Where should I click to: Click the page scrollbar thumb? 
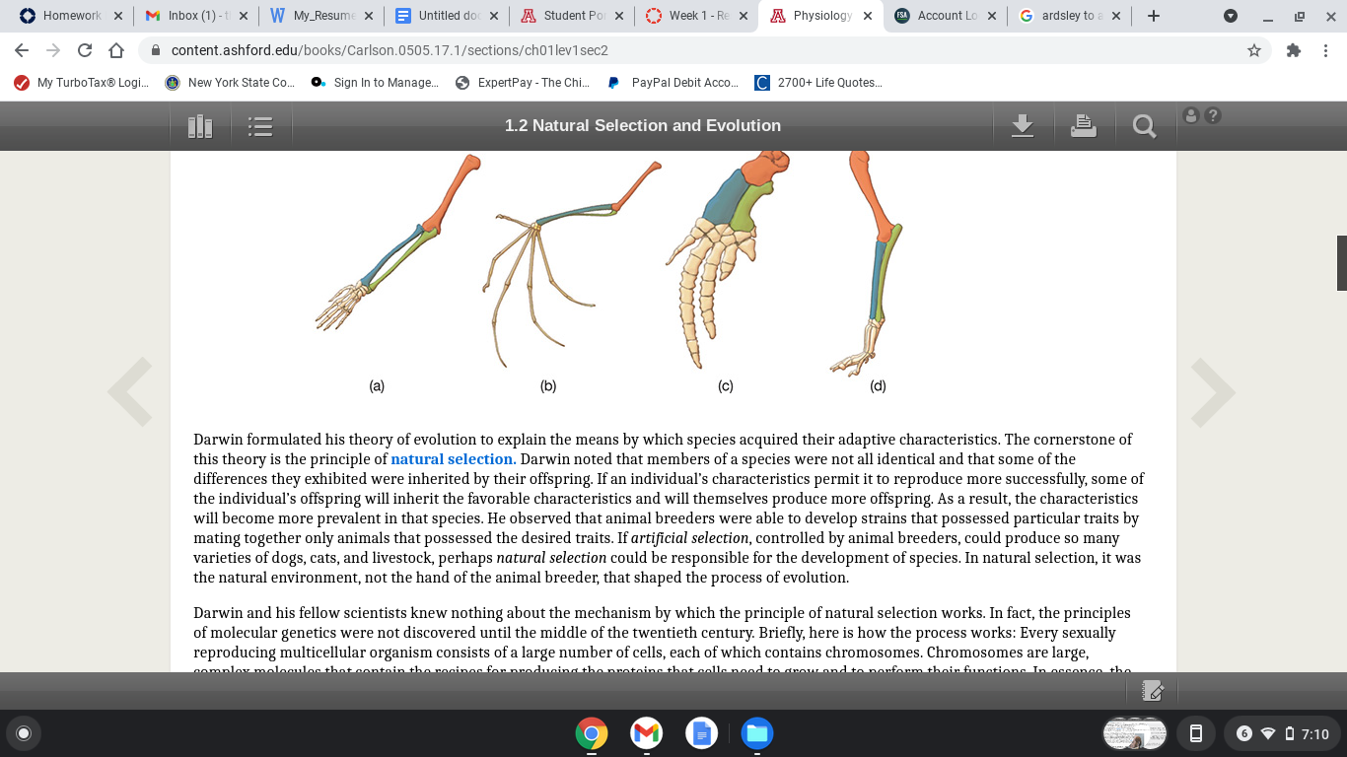tap(1342, 263)
